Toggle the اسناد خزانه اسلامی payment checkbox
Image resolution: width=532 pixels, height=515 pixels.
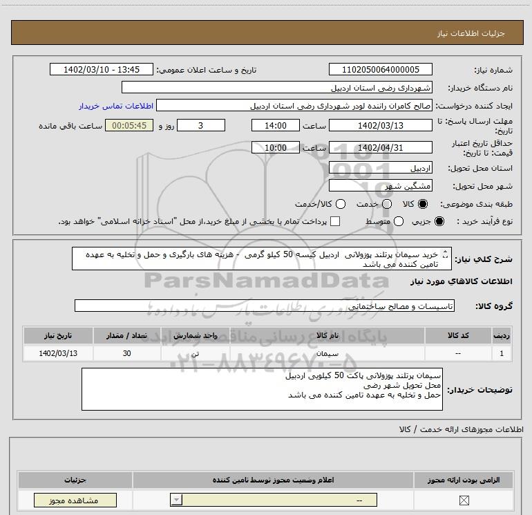[x=335, y=221]
